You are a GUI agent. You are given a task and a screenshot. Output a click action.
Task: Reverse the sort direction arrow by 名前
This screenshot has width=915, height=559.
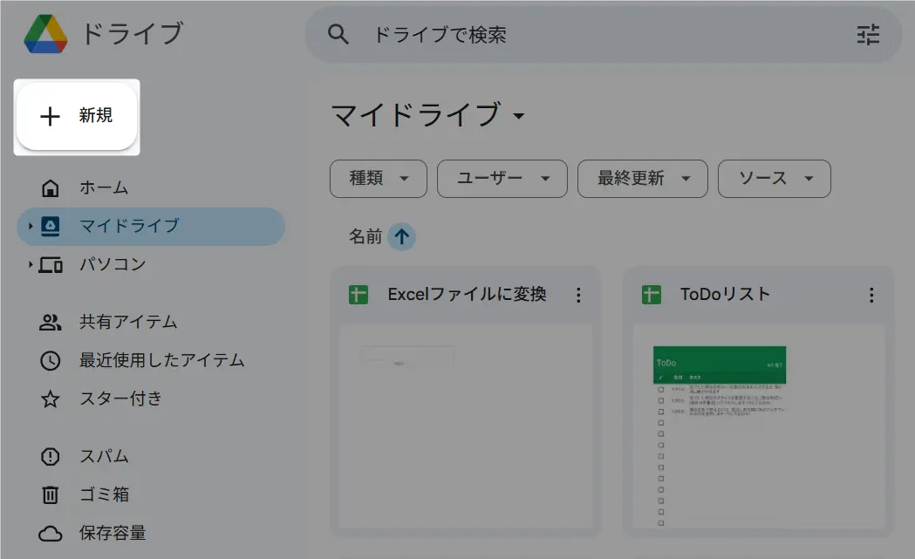(401, 236)
